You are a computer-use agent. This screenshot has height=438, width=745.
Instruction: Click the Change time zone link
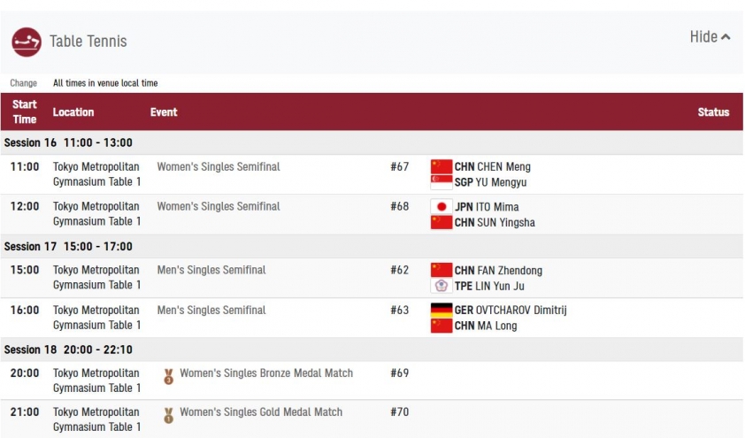pos(23,83)
